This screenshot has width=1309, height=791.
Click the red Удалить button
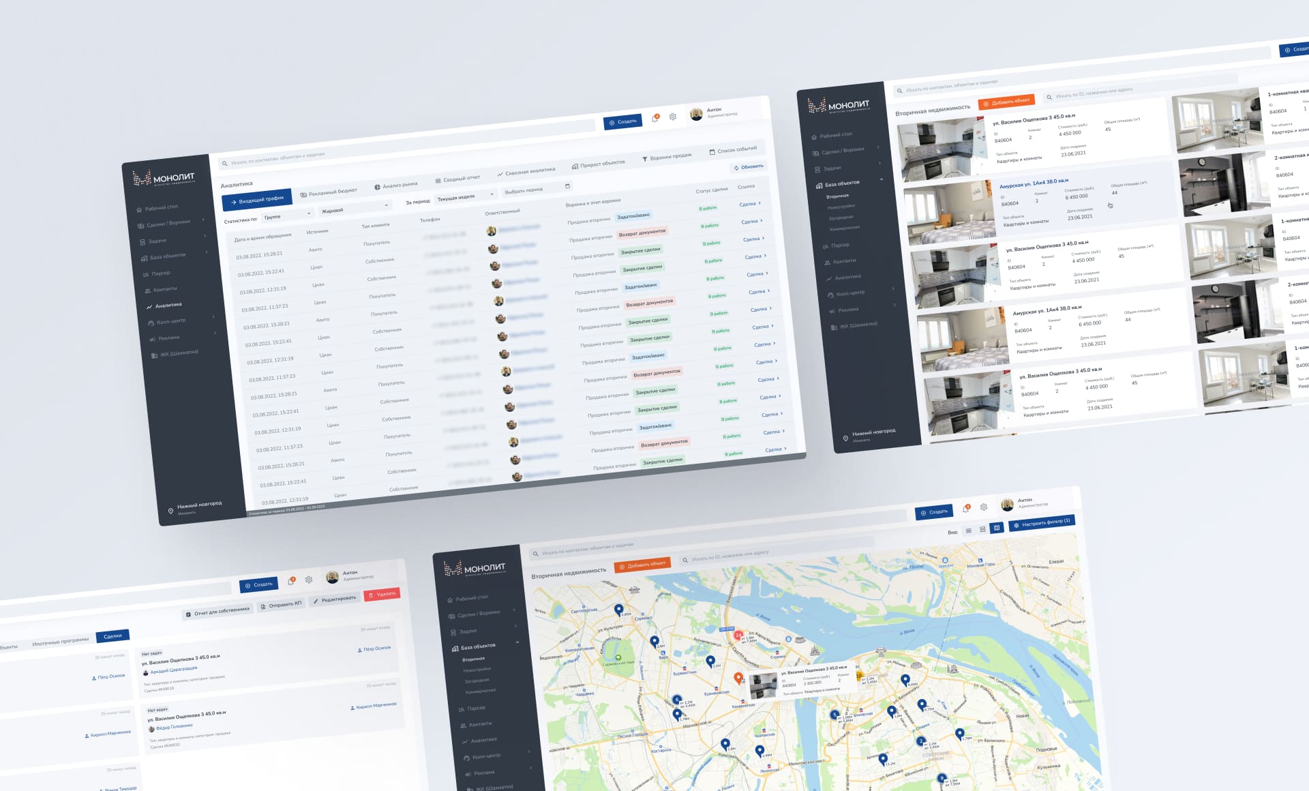click(x=382, y=595)
